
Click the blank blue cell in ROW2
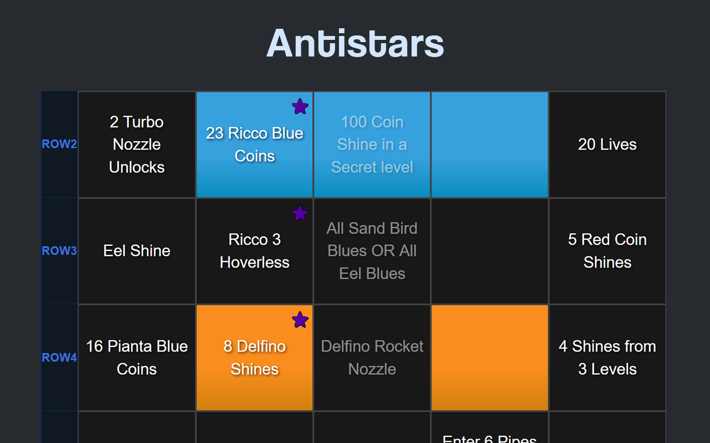coord(489,144)
